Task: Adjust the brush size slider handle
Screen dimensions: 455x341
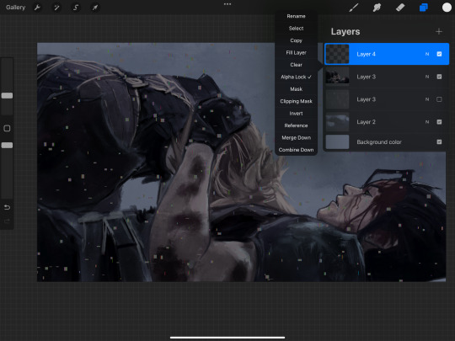Action: pyautogui.click(x=7, y=95)
